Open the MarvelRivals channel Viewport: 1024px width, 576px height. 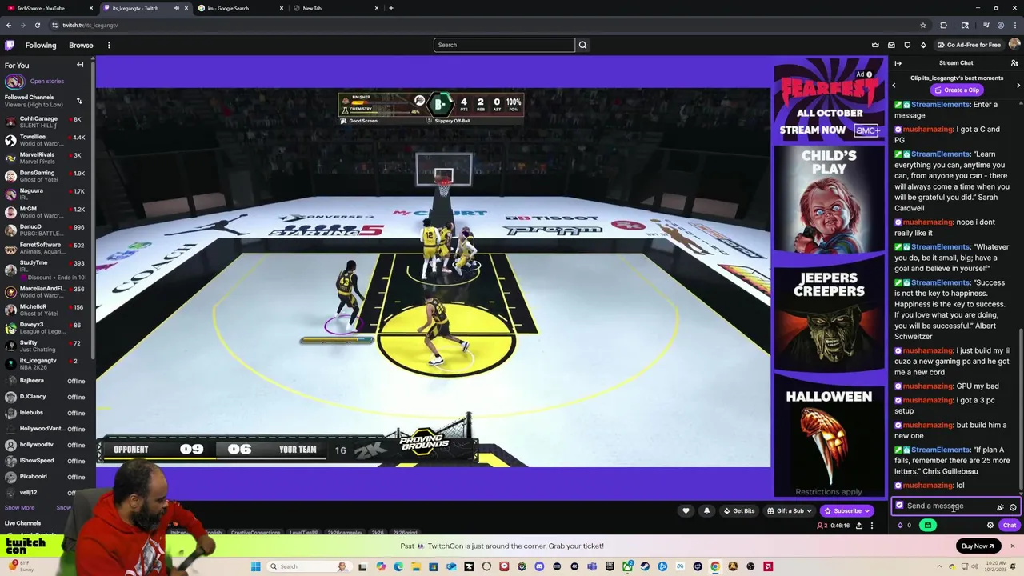tap(44, 158)
